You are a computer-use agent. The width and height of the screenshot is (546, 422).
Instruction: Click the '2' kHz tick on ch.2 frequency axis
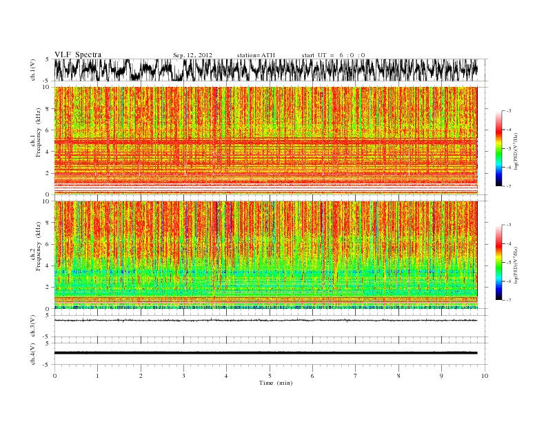[48, 288]
